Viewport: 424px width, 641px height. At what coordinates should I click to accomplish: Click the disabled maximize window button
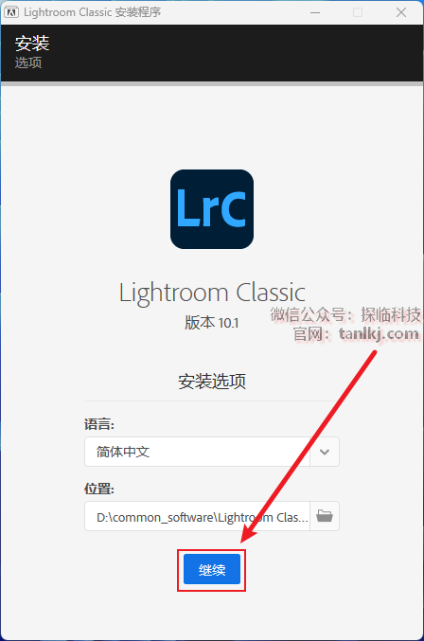358,12
